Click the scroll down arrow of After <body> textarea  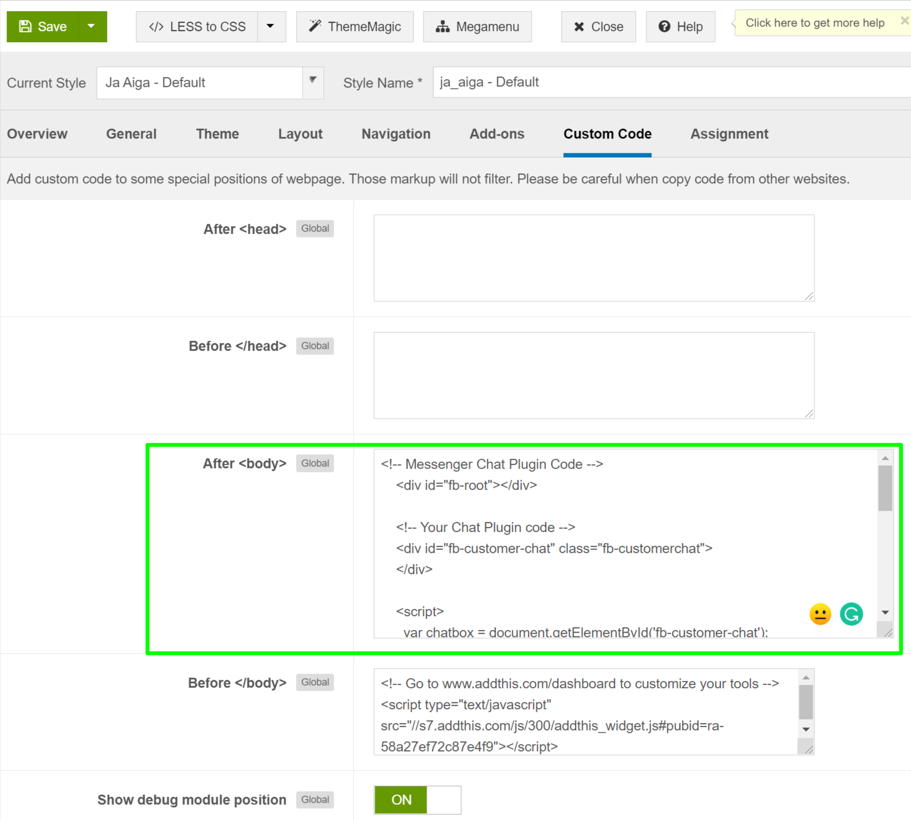click(x=885, y=612)
